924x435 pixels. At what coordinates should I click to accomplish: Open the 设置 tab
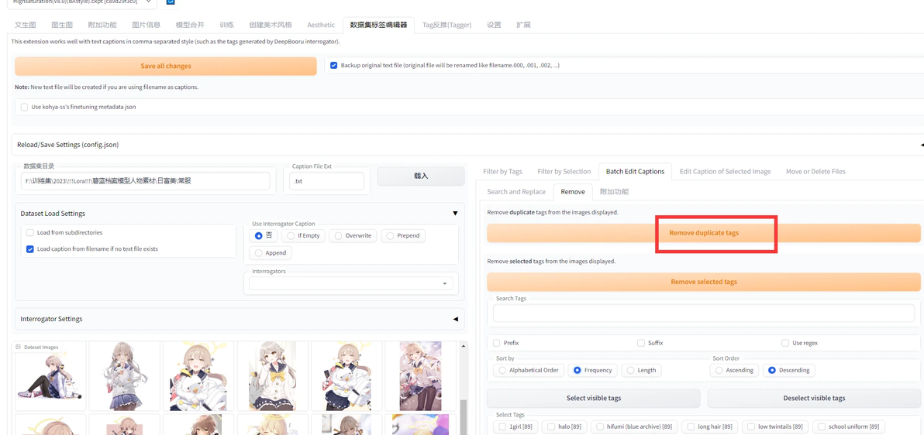pyautogui.click(x=494, y=25)
